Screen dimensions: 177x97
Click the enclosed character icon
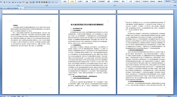click(x=33, y=2)
